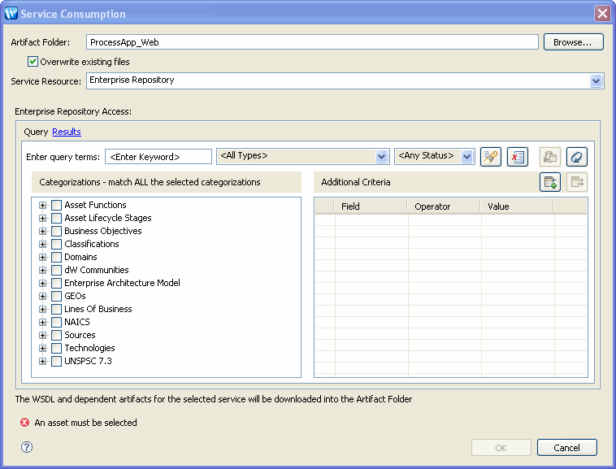Check the Asset Lifecycle Stages box
Screen dimensions: 616x469
tap(57, 218)
